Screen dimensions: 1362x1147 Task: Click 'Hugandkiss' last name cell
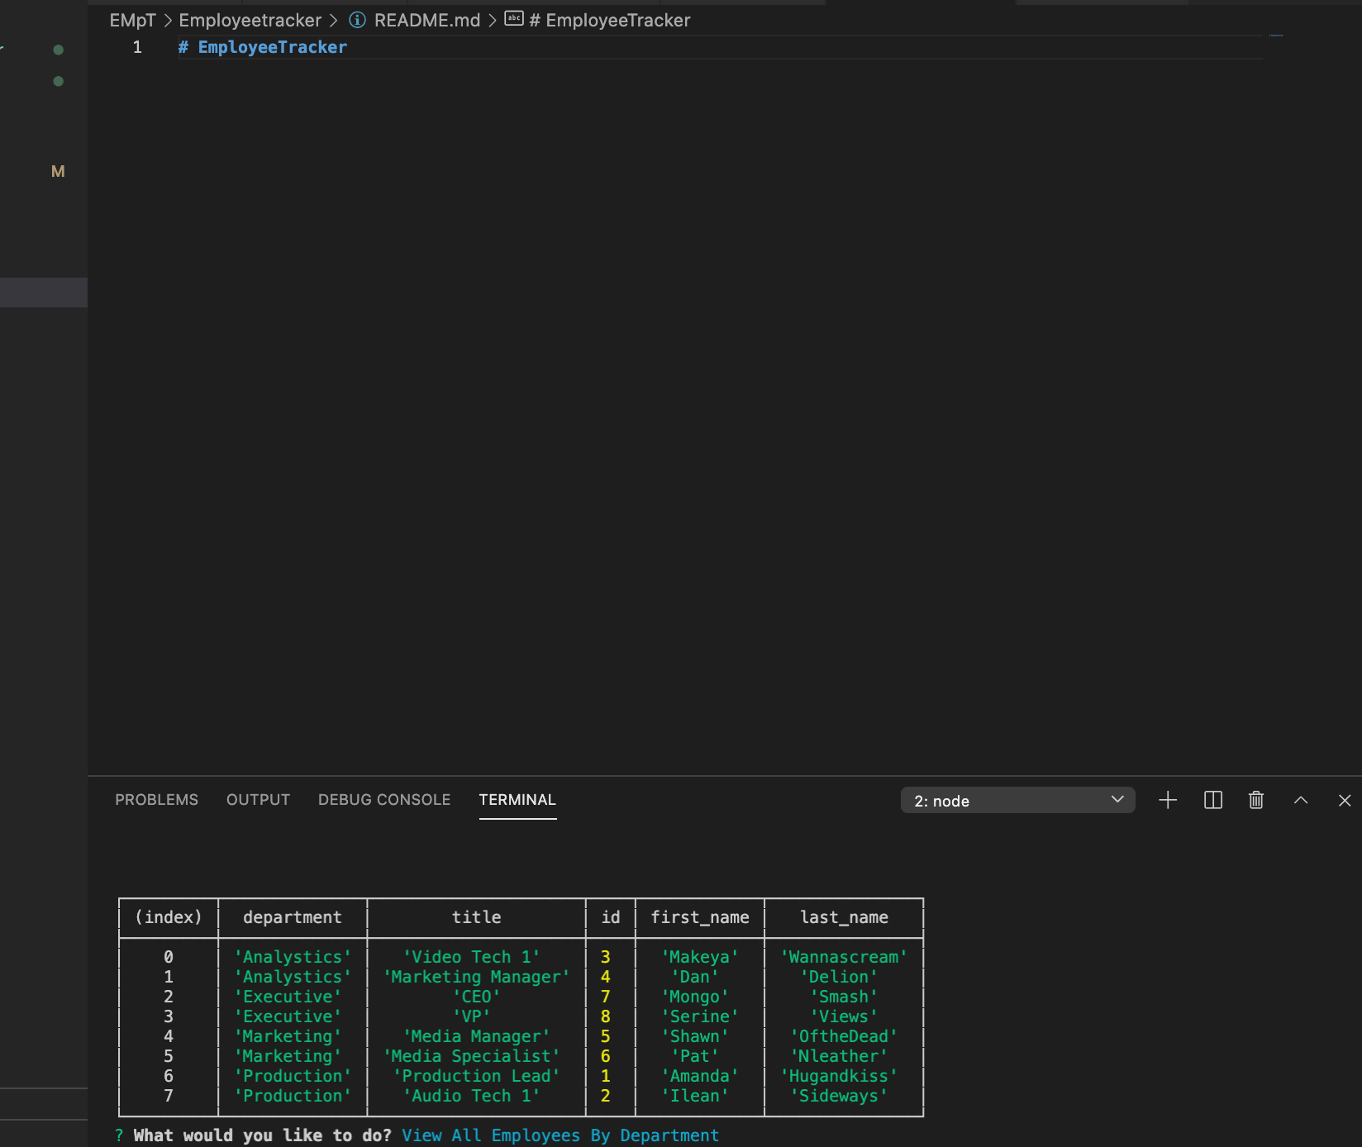[x=839, y=1076]
